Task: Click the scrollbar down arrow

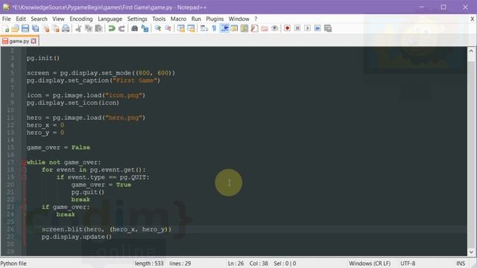Action: (x=471, y=252)
